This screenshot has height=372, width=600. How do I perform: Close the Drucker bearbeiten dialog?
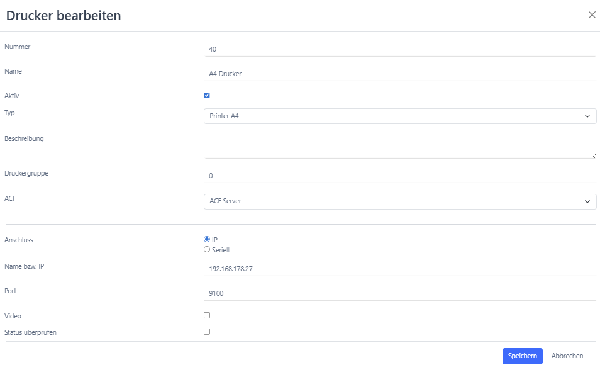tap(592, 15)
